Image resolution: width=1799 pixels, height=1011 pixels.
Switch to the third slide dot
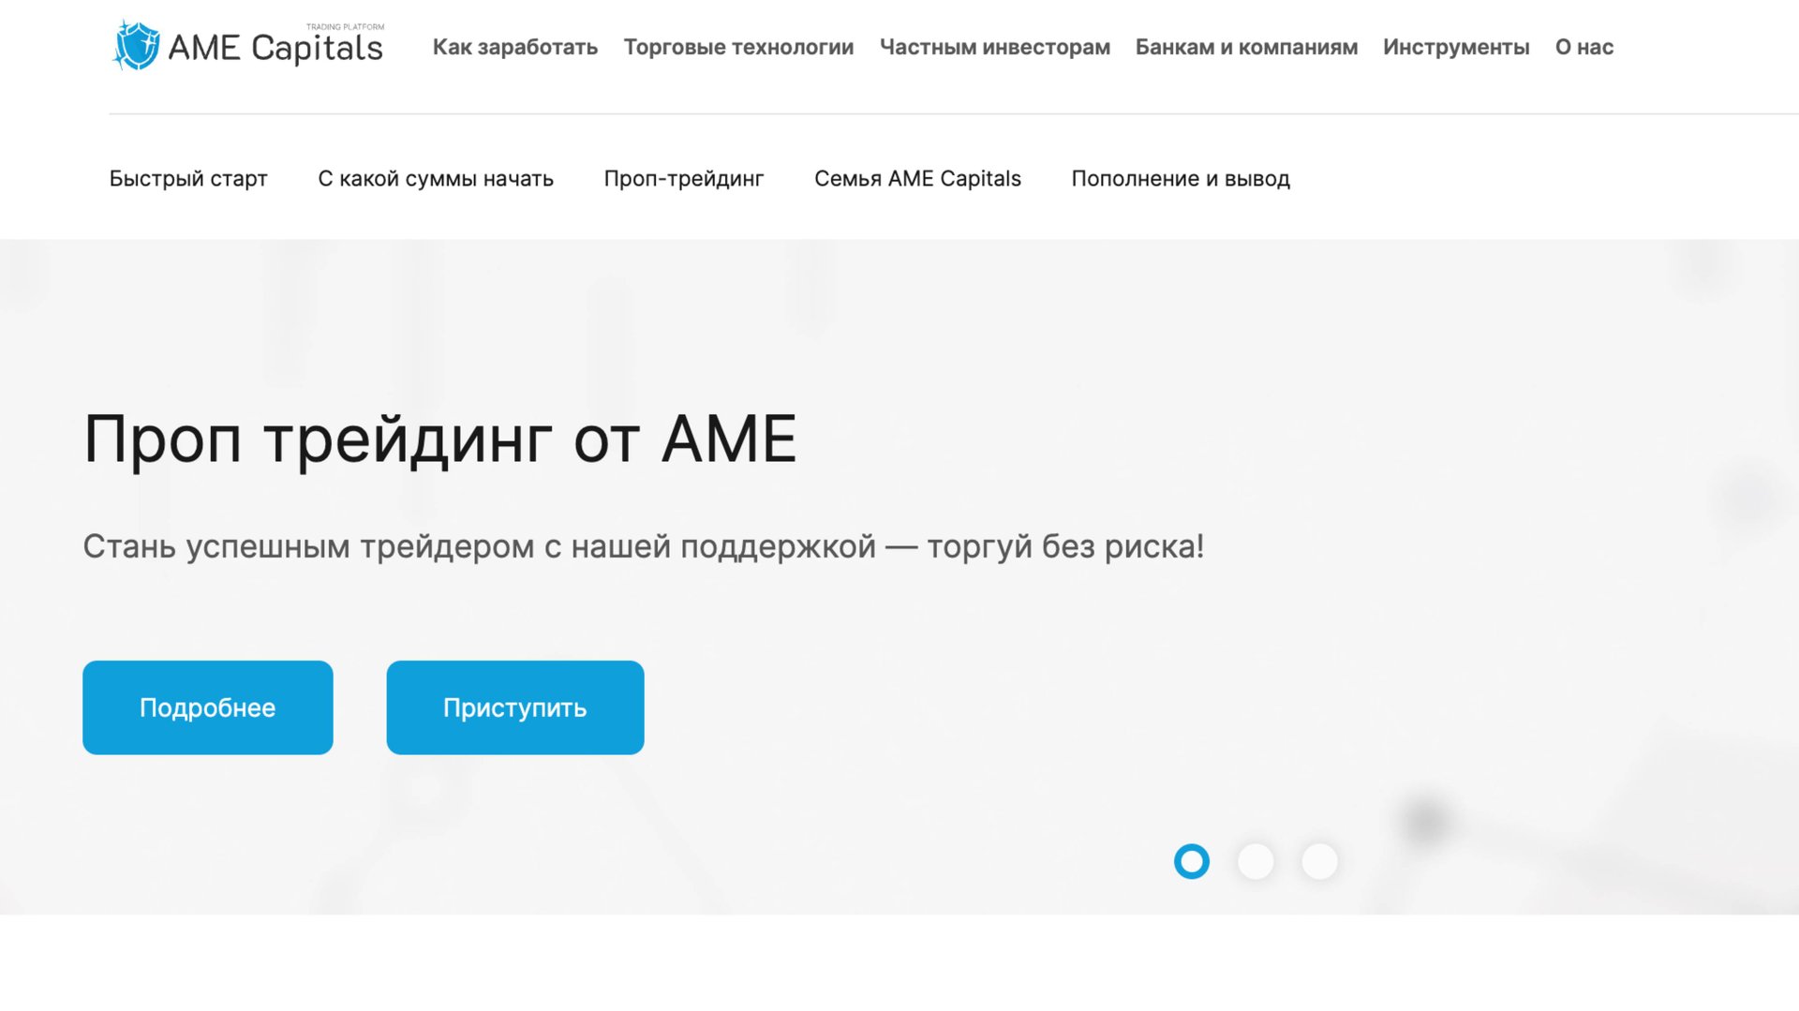coord(1319,861)
